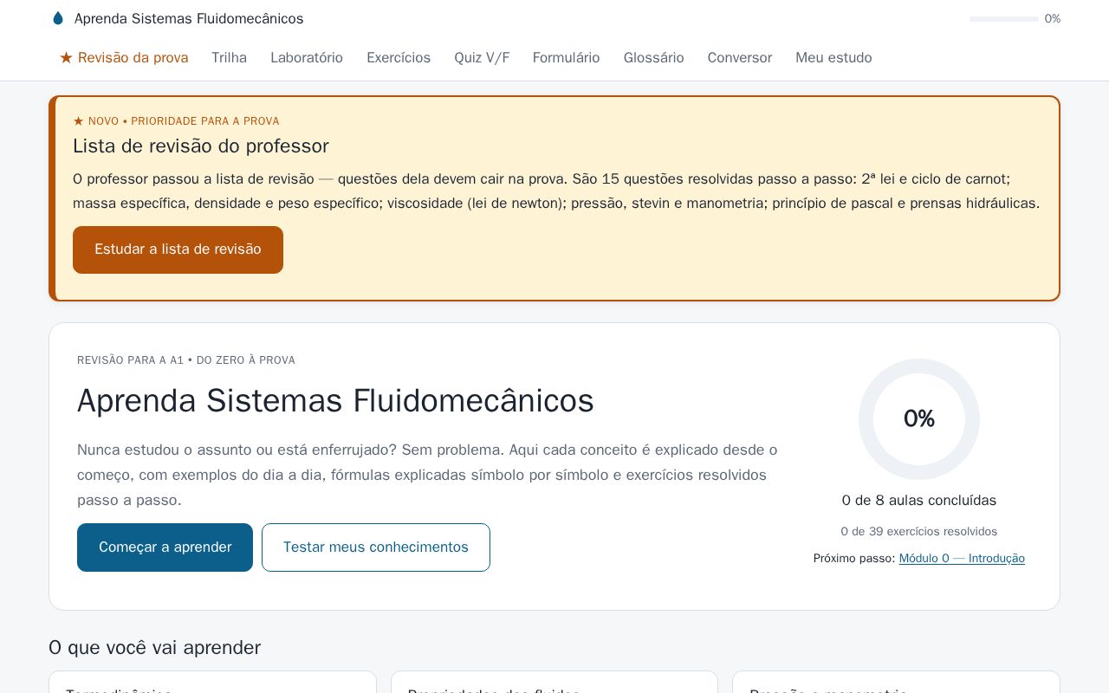Click the top progress bar in header
The height and width of the screenshot is (693, 1109).
point(1003,19)
